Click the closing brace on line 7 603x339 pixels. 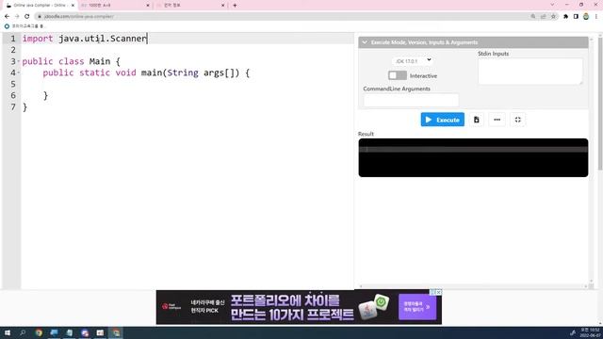tap(25, 106)
